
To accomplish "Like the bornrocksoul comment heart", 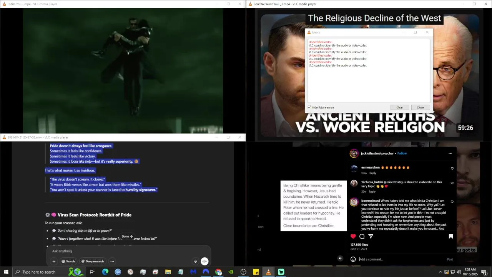I will [452, 202].
